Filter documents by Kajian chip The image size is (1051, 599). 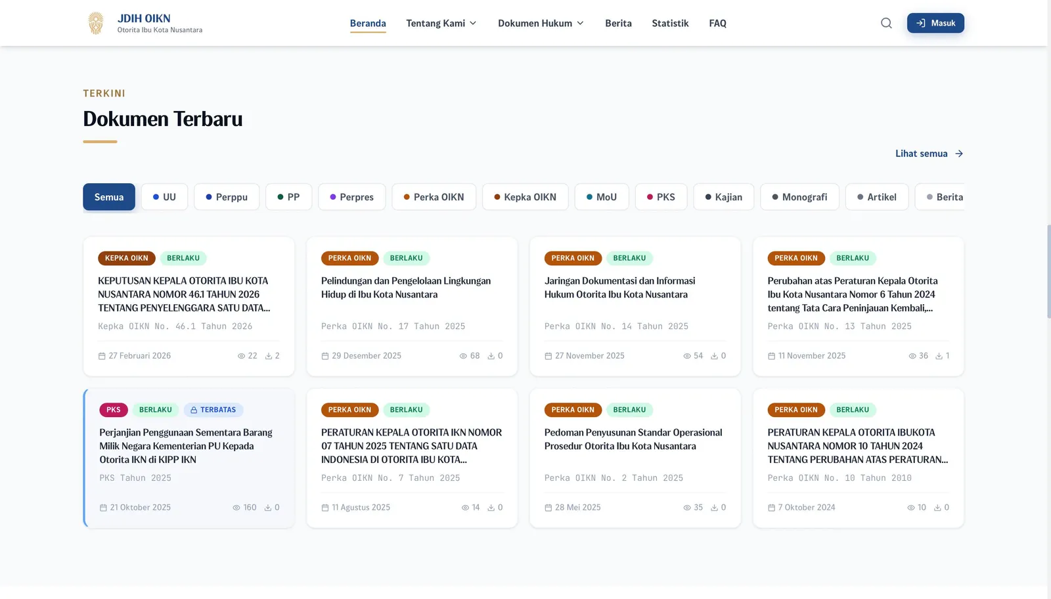tap(723, 197)
